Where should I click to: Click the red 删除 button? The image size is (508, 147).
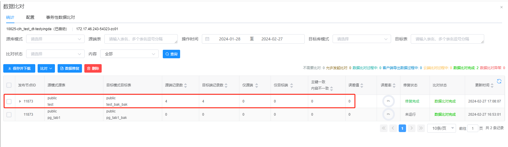pos(93,68)
